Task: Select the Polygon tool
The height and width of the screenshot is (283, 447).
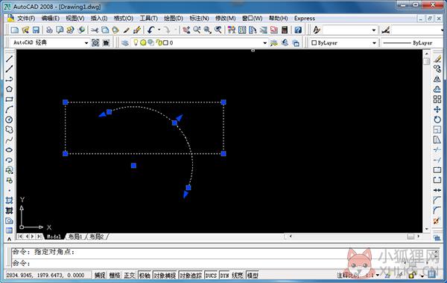Action: (9, 89)
